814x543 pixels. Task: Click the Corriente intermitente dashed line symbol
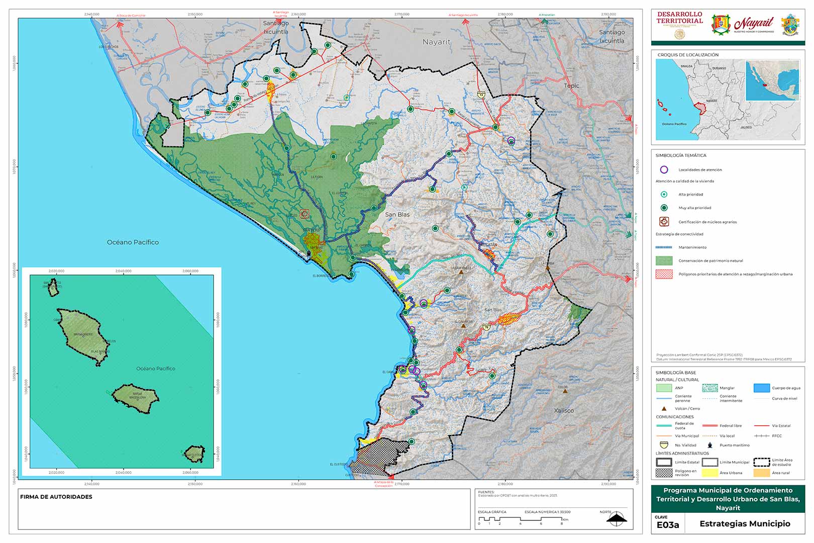click(709, 398)
